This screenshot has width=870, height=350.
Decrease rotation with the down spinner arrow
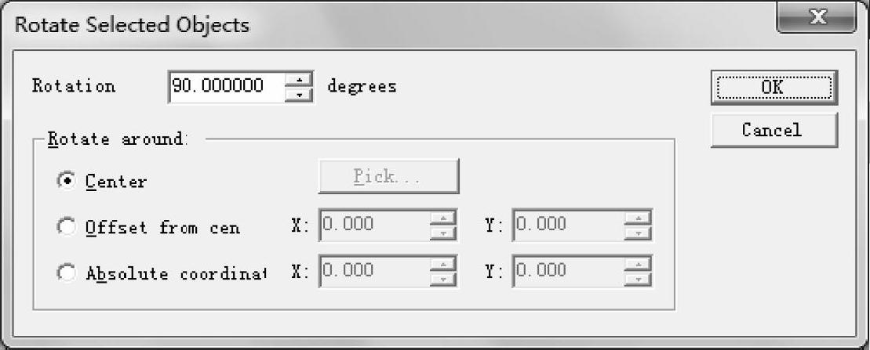299,94
